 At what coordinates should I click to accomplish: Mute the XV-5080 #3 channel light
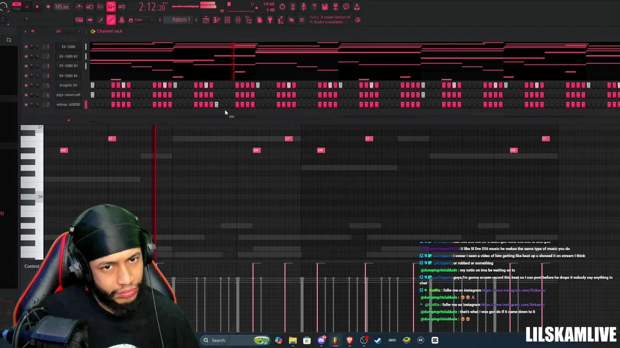(26, 66)
